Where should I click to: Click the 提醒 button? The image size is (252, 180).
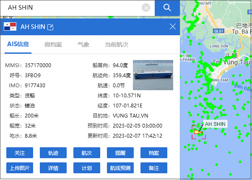pos(120,153)
